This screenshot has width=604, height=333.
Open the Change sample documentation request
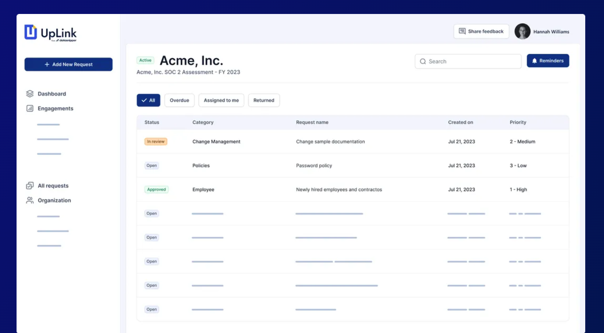[x=330, y=142]
